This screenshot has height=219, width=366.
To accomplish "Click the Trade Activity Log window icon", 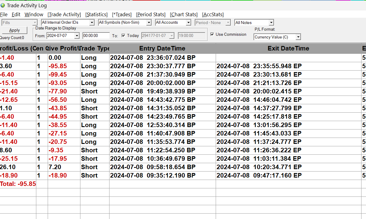I will (3, 5).
